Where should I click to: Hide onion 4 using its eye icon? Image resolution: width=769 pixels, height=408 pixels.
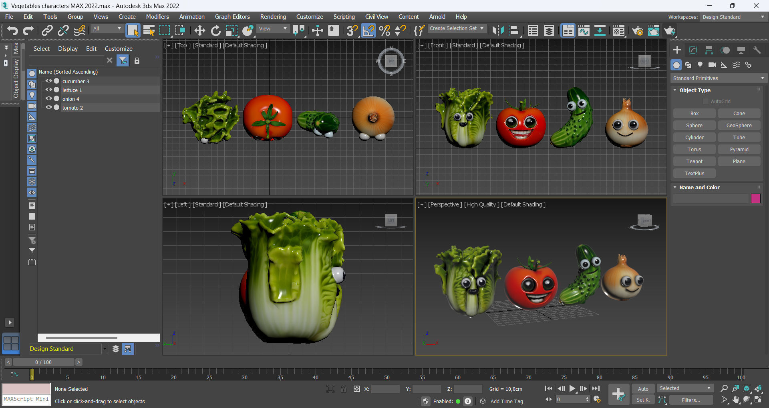[x=49, y=98]
